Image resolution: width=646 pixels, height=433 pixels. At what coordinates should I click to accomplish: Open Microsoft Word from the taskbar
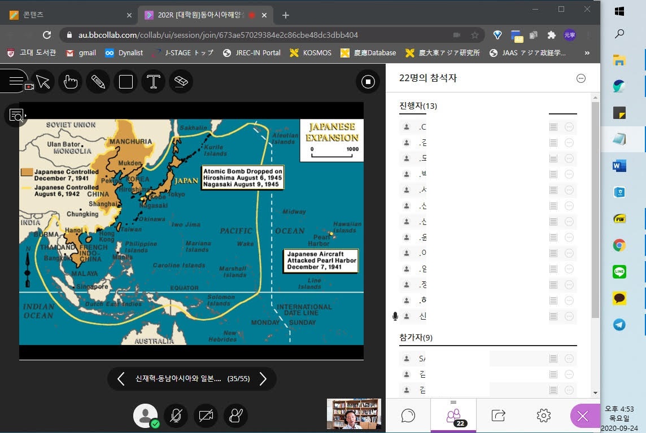pos(619,166)
